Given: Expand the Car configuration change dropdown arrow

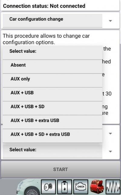Looking at the screenshot, I should (110, 21).
